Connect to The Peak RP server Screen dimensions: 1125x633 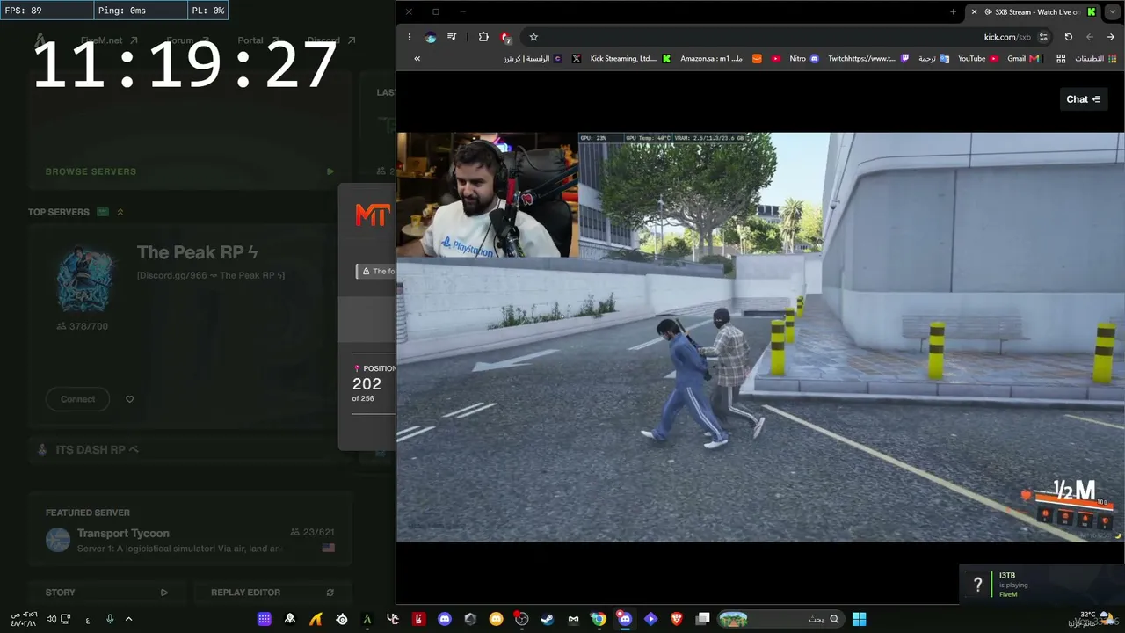click(x=77, y=399)
